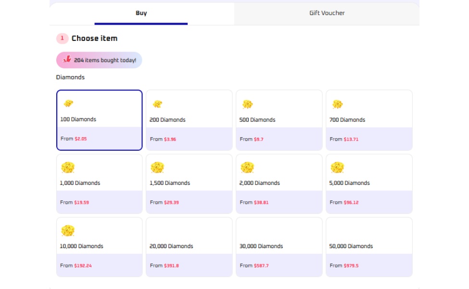The image size is (469, 289).
Task: Open the Gift Voucher tab
Action: pyautogui.click(x=327, y=13)
